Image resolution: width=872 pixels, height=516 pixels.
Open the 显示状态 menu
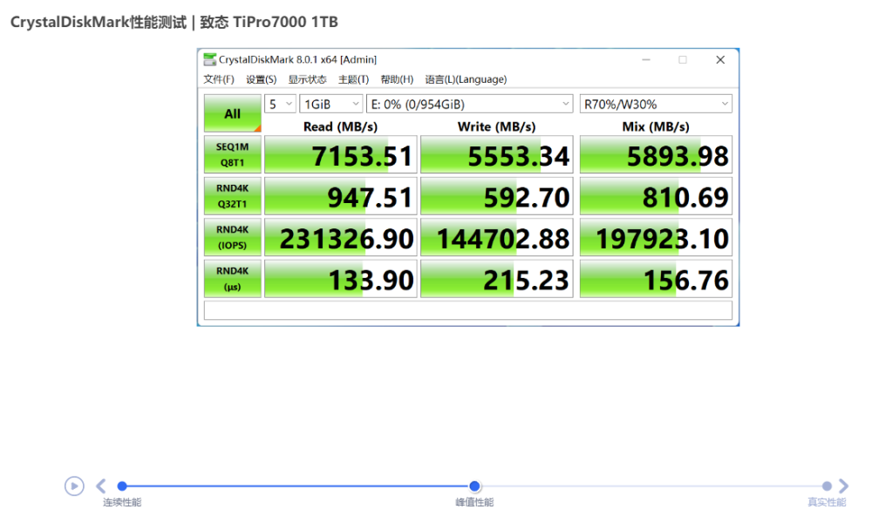(307, 79)
